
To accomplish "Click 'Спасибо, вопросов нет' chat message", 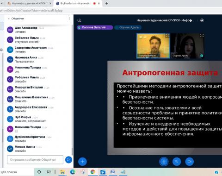I will point(30,121).
